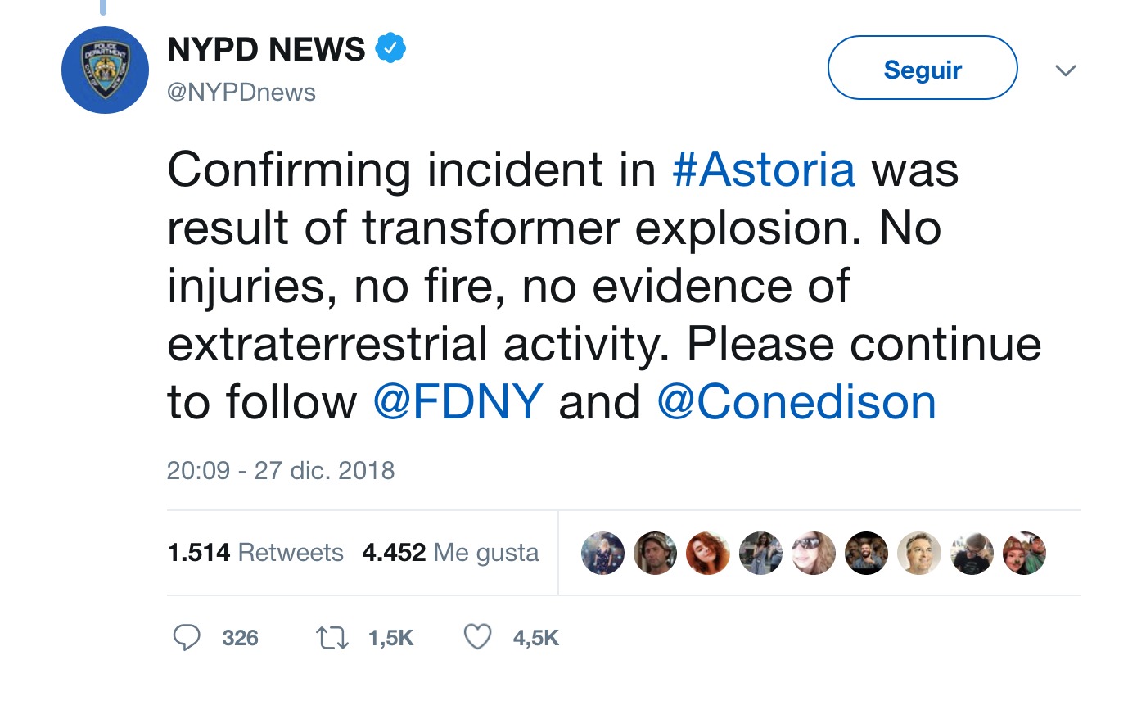The image size is (1146, 701).
Task: Click the Seguir follow button
Action: tap(923, 69)
